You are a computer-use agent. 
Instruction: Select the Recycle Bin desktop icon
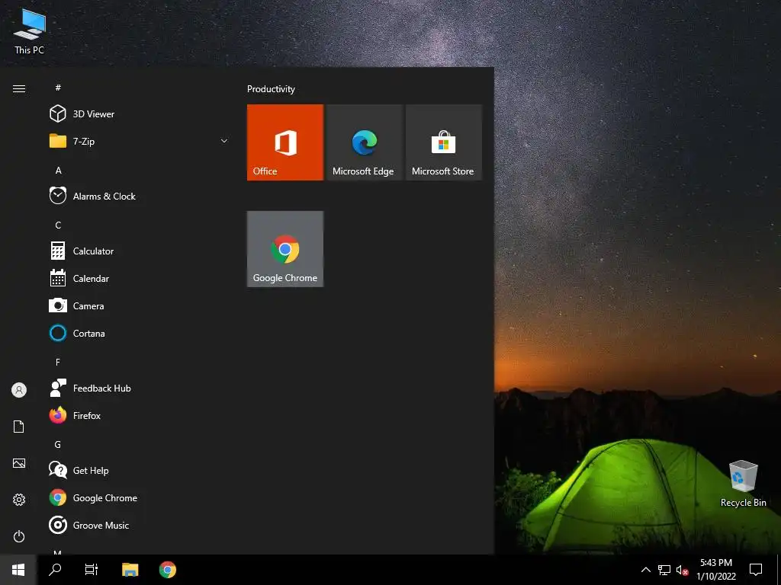(743, 484)
